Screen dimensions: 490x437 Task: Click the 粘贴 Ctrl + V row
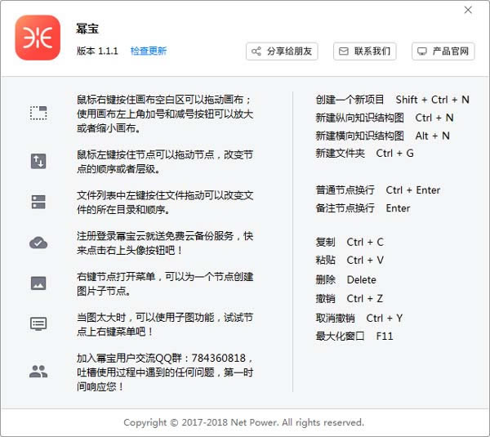pyautogui.click(x=350, y=260)
